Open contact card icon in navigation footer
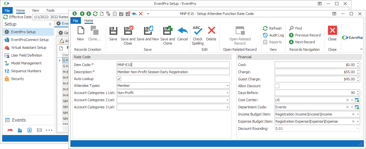The image size is (366, 149). coord(29,130)
